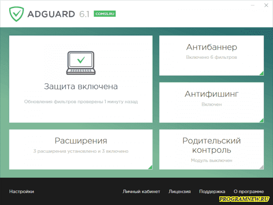Click the Adguard shield logo

pos(16,14)
